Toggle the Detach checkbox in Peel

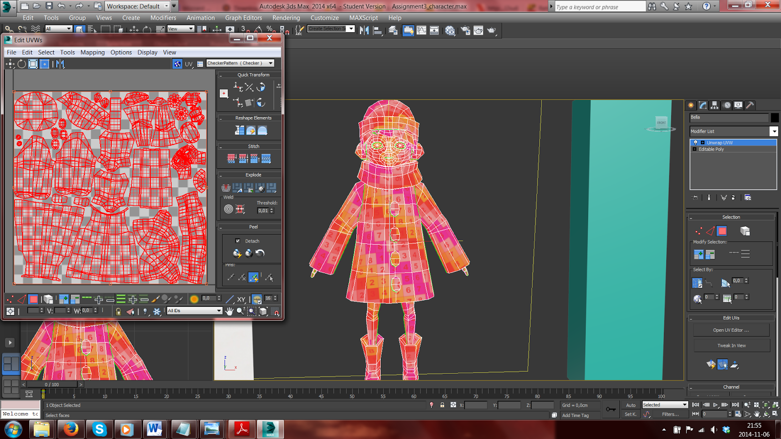click(x=238, y=241)
